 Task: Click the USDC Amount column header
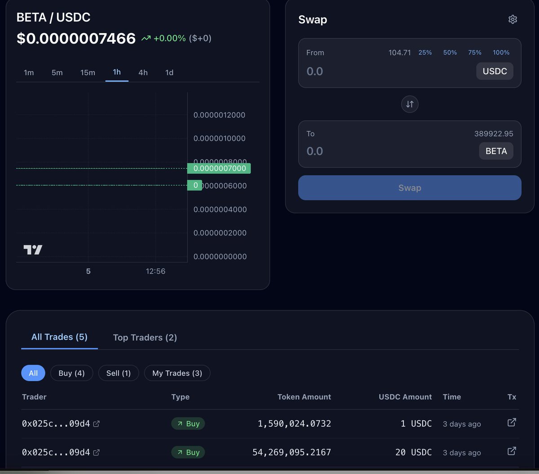click(405, 397)
